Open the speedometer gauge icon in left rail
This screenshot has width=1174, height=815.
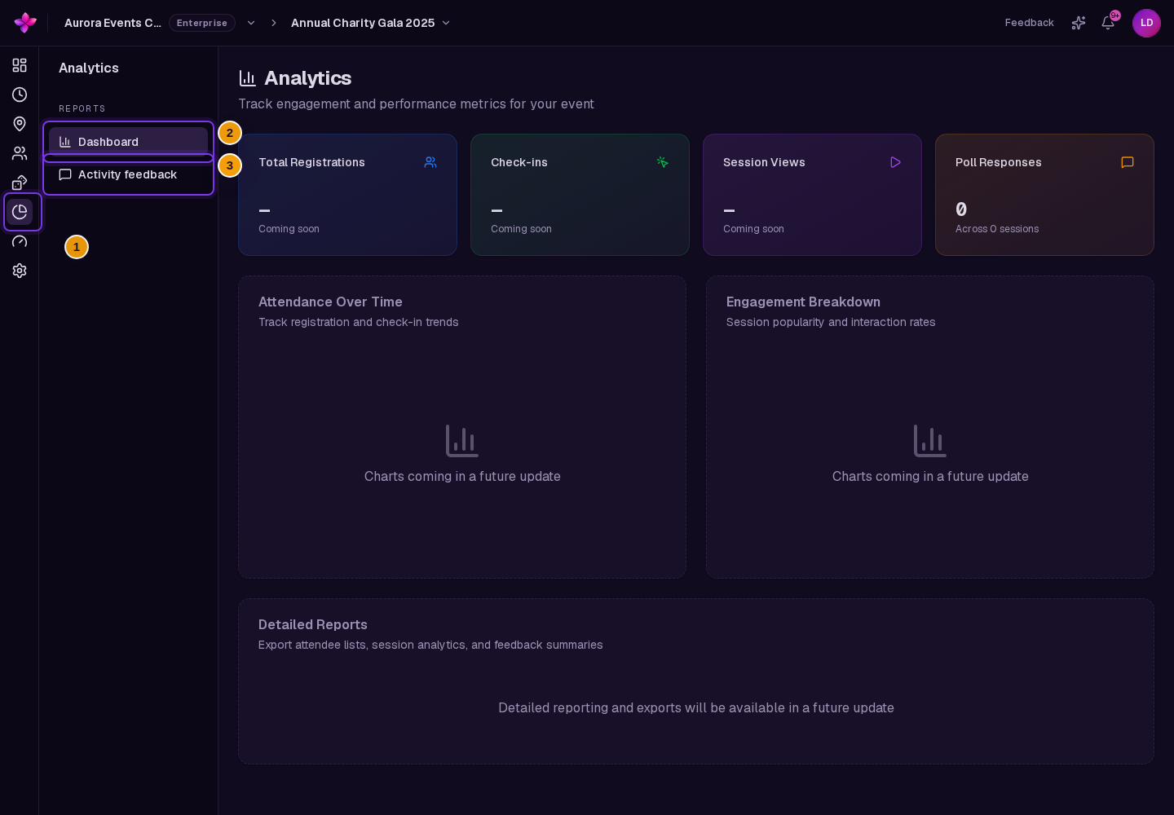tap(20, 241)
